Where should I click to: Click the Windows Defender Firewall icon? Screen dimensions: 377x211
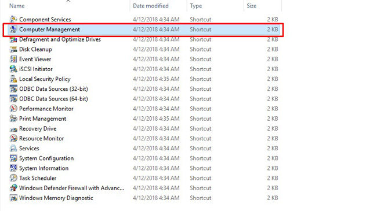[x=13, y=188]
